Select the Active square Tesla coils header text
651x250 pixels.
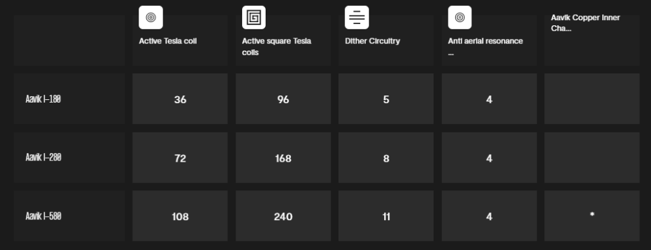point(277,47)
